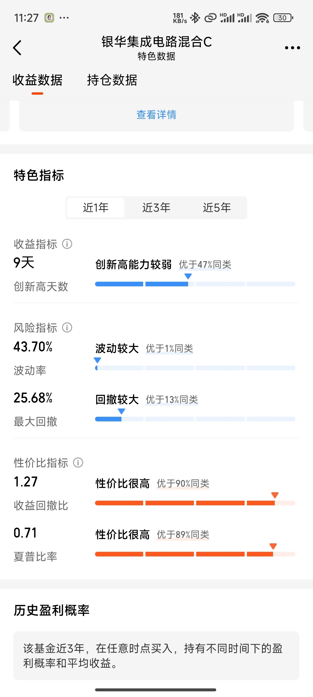313x697 pixels.
Task: Tap the 最大回撤 percentile bar marker
Action: click(121, 411)
